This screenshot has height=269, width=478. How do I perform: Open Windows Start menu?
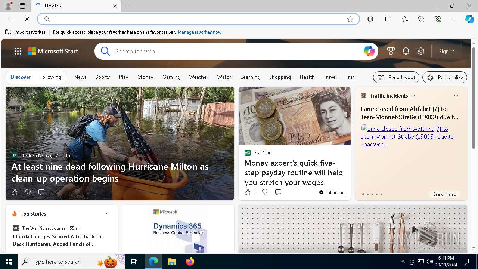(9, 262)
